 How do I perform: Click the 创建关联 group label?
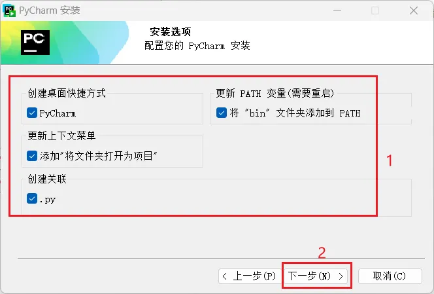click(x=47, y=179)
